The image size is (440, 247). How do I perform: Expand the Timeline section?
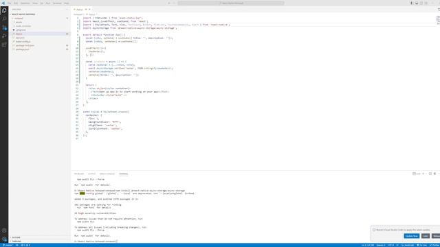click(16, 241)
